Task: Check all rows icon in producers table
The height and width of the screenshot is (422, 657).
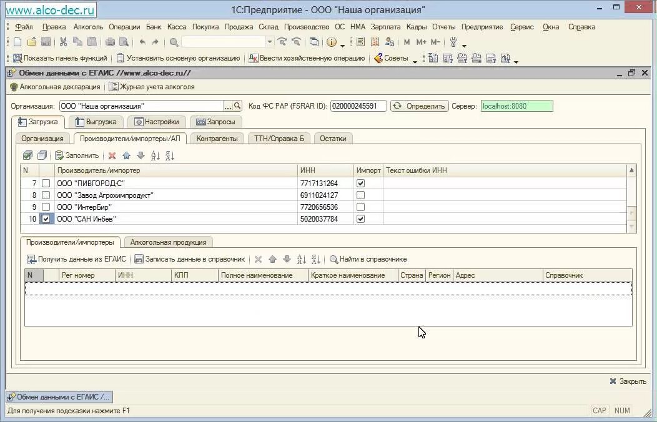Action: point(27,155)
